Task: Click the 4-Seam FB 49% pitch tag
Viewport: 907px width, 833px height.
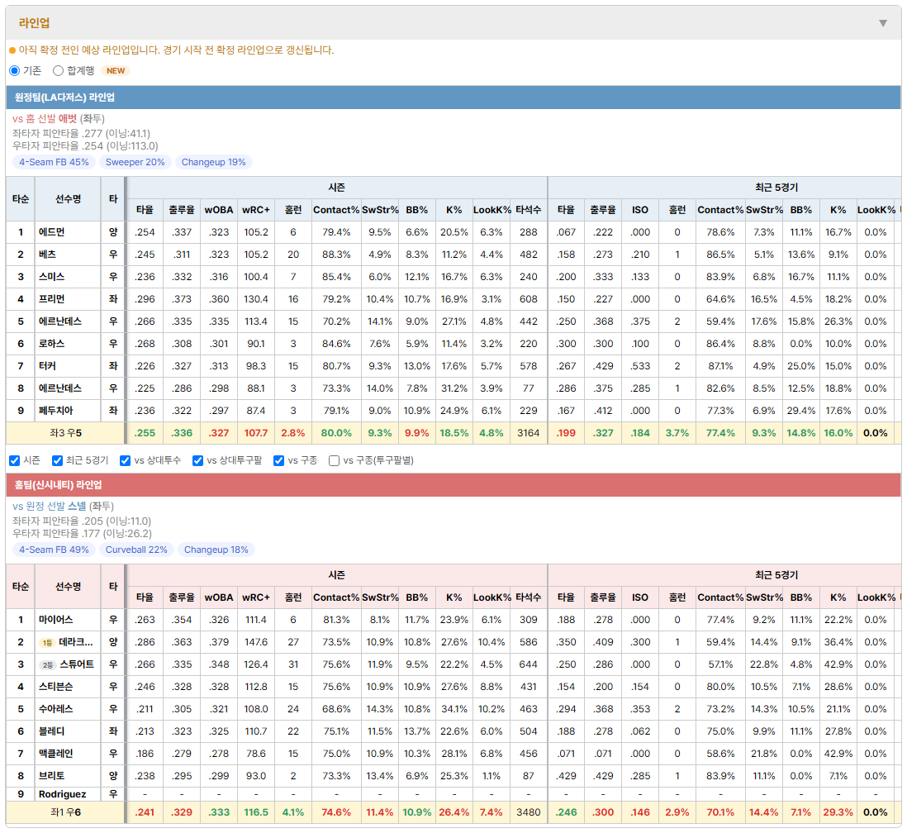Action: click(x=54, y=550)
